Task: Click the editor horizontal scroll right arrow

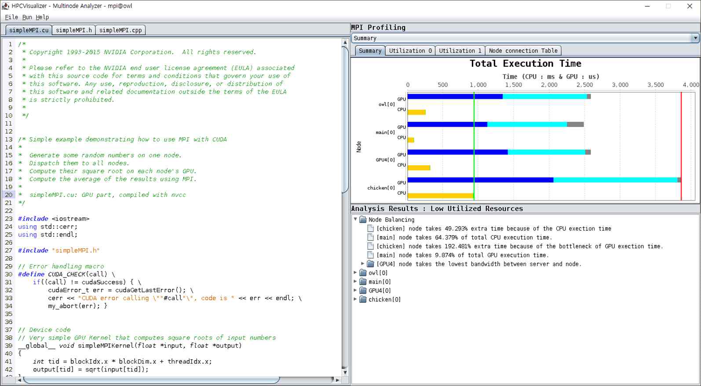Action: tap(337, 380)
